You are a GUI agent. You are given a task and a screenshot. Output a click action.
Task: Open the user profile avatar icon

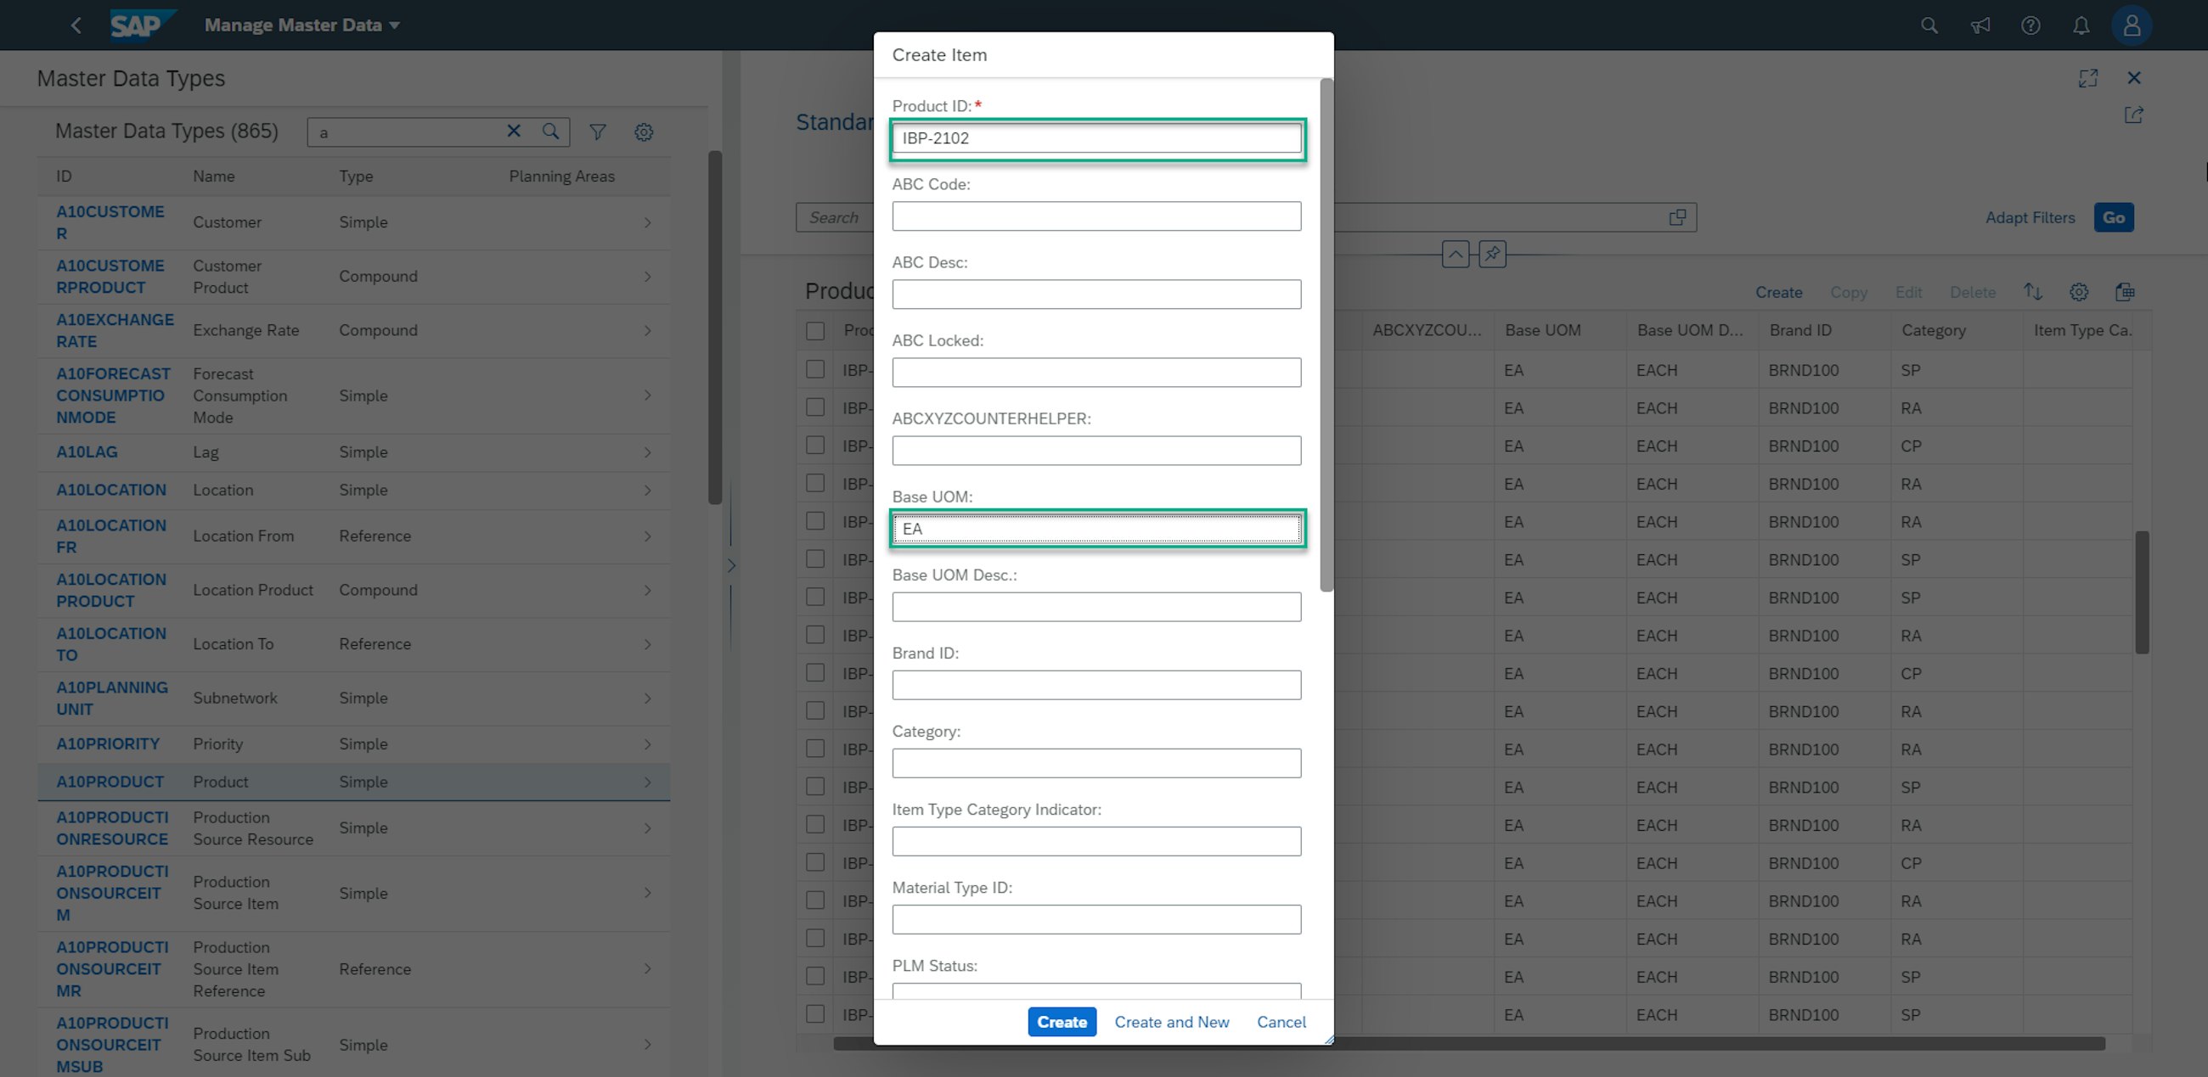(2132, 25)
